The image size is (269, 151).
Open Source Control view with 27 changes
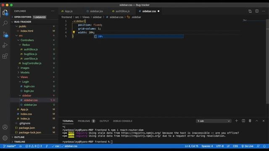pos(5,34)
